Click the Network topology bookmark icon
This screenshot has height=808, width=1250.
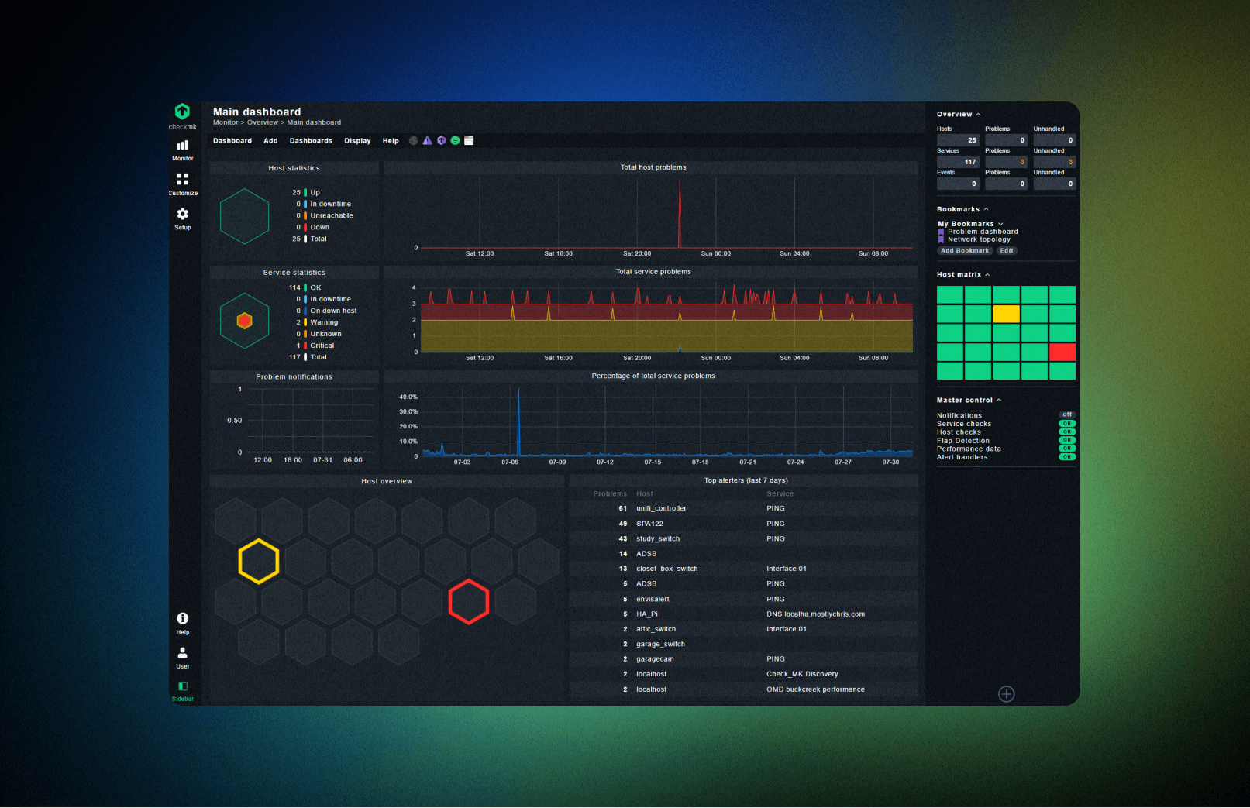(x=941, y=239)
